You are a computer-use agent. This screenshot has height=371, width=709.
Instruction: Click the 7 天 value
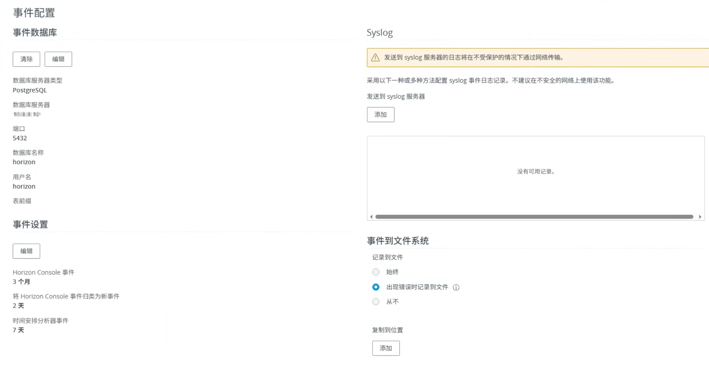point(18,330)
